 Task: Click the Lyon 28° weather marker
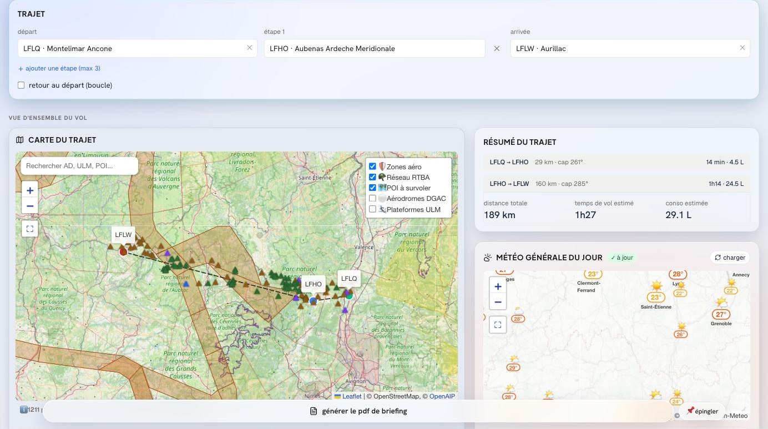click(678, 274)
